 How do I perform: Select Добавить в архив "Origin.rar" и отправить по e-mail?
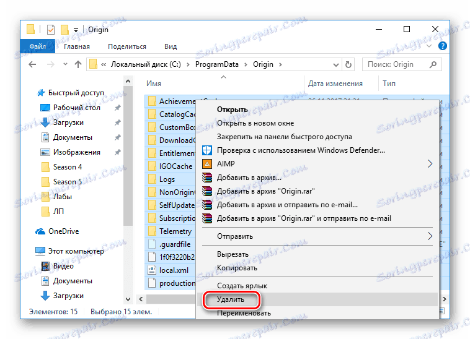[317, 218]
